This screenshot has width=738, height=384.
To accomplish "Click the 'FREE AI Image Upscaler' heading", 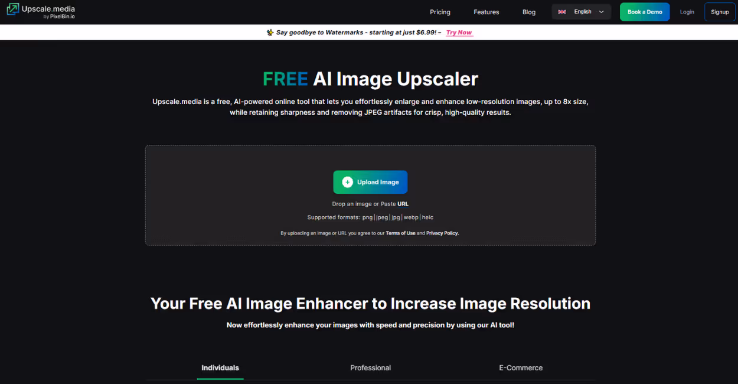I will (370, 79).
